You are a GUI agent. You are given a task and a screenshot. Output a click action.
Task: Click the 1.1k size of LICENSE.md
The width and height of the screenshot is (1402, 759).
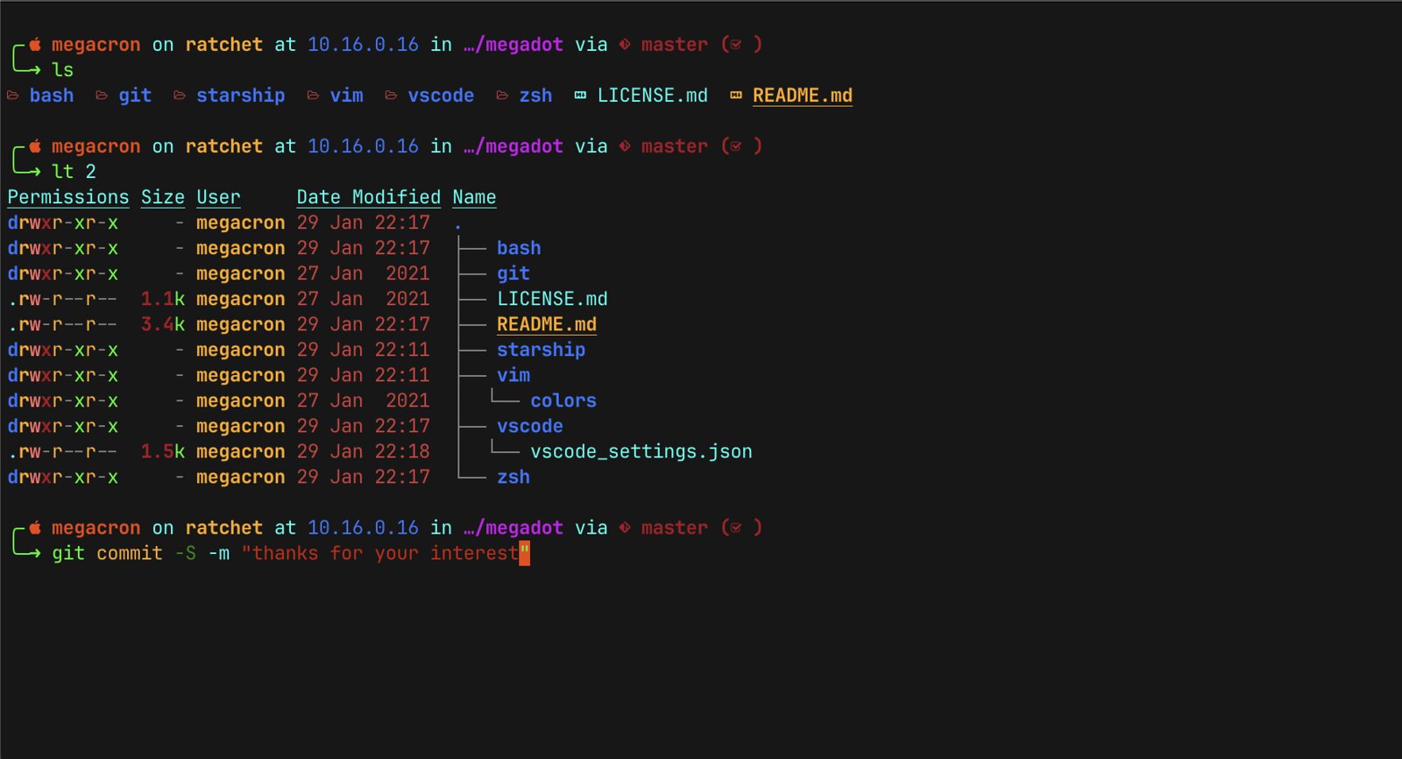tap(163, 299)
